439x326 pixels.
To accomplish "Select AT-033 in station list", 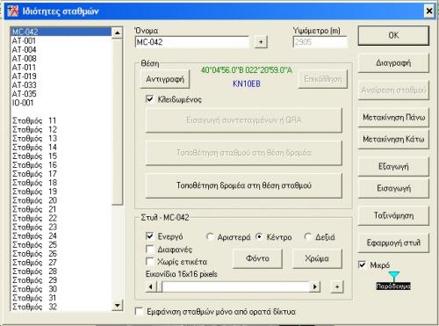I will pyautogui.click(x=61, y=85).
